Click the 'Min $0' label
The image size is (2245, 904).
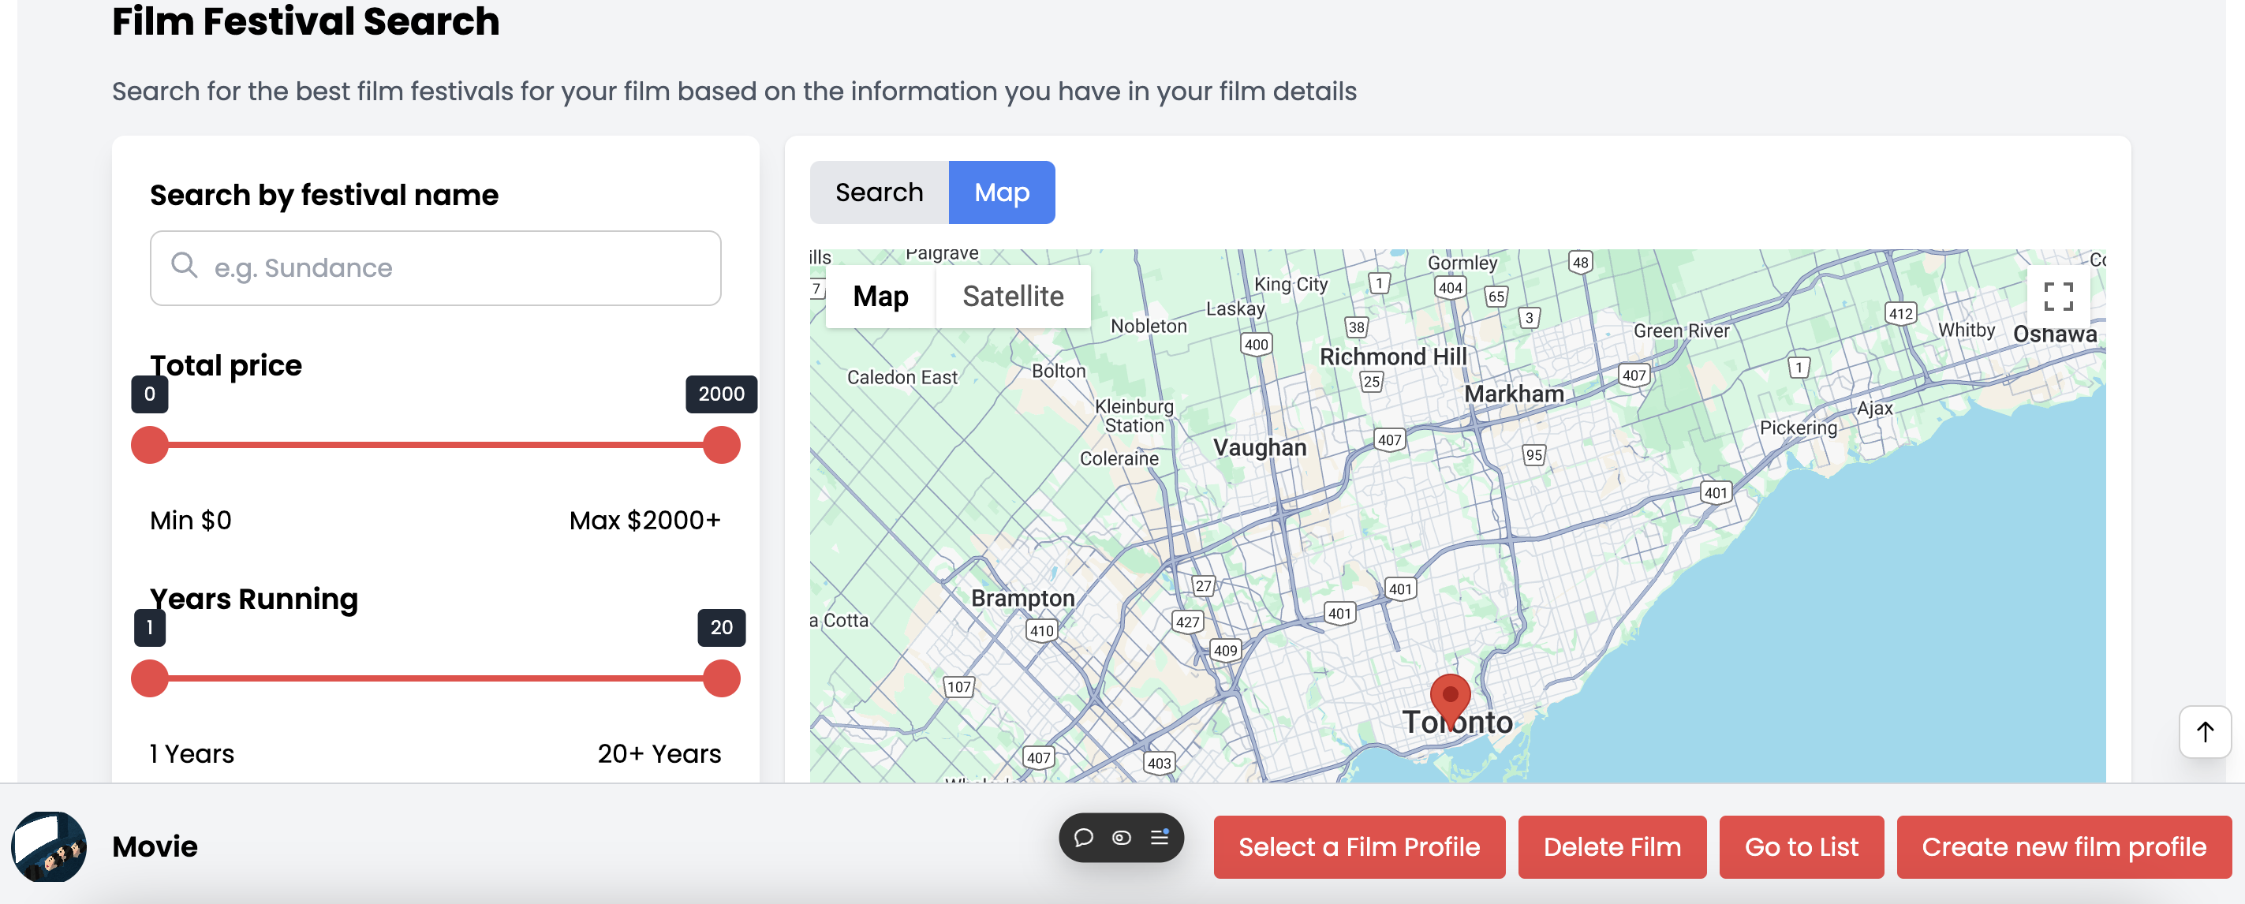191,521
